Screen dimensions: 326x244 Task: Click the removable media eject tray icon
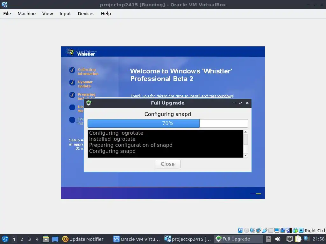(x=269, y=239)
